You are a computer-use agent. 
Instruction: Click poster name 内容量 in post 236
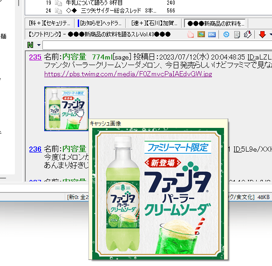click(x=74, y=149)
